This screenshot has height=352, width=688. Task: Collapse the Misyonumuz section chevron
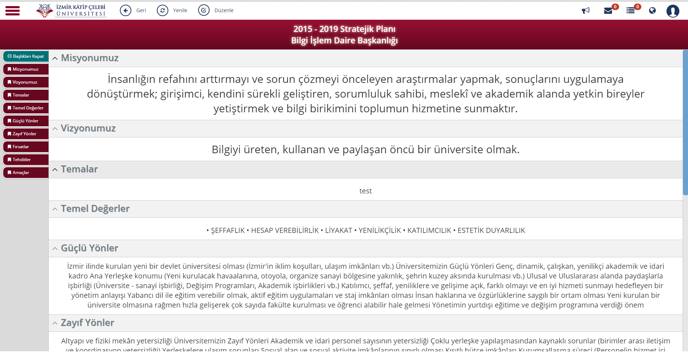point(55,58)
